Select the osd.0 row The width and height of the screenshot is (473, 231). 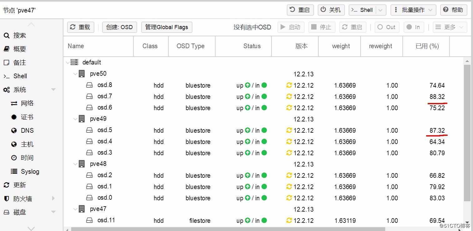[263, 198]
